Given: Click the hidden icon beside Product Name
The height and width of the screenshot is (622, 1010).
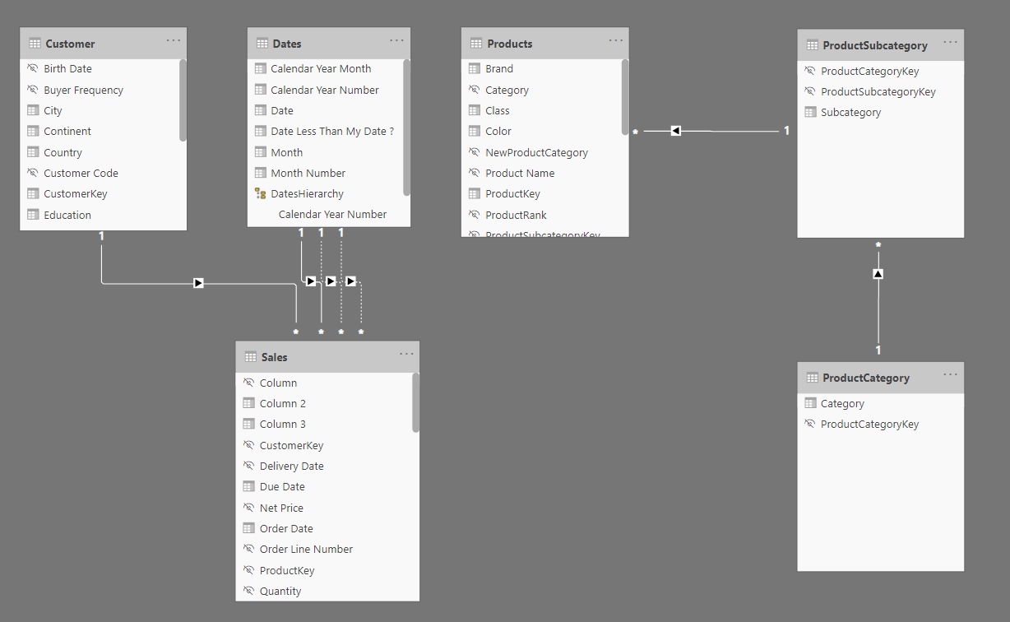Looking at the screenshot, I should [475, 173].
